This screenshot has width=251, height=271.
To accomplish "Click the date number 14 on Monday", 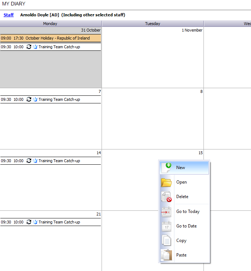I will click(99, 153).
